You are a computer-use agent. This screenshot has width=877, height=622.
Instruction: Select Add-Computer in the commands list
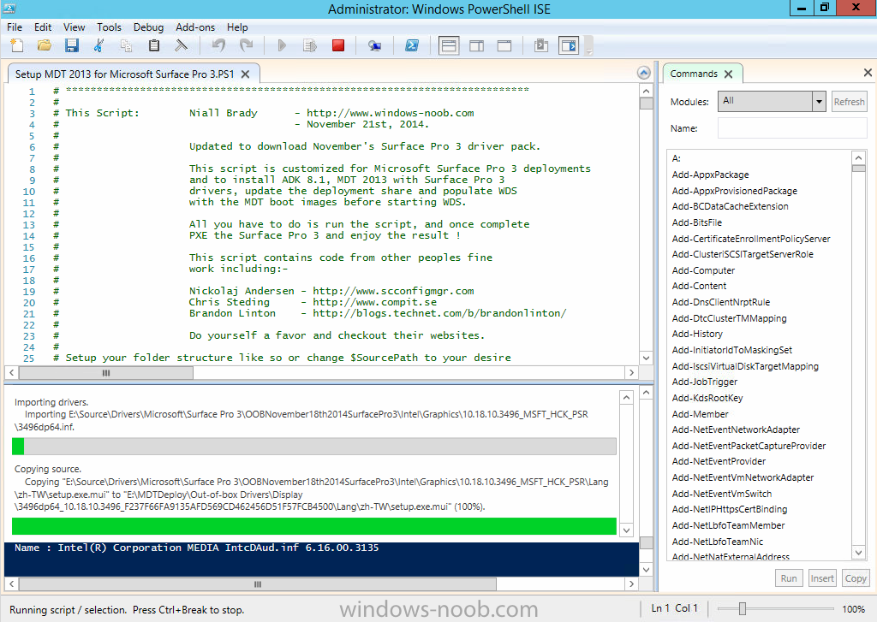pyautogui.click(x=703, y=270)
